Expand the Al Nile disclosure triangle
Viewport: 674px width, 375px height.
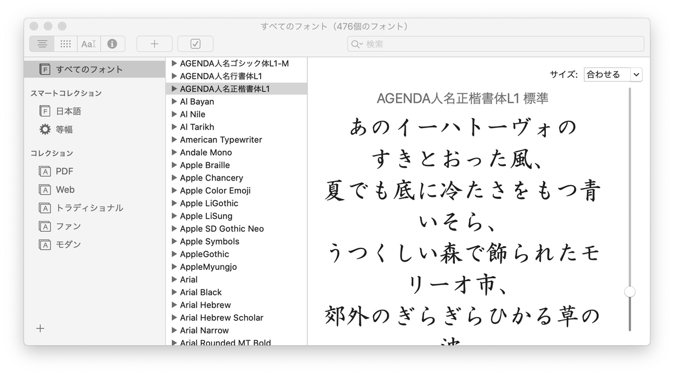pos(174,114)
